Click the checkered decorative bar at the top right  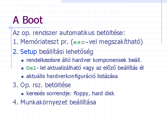(x=111, y=1)
